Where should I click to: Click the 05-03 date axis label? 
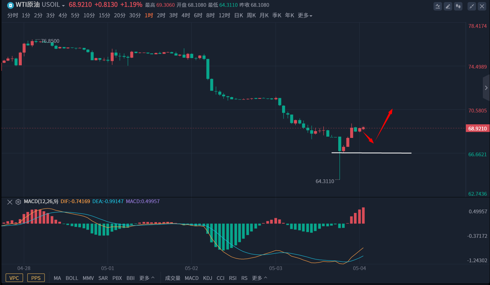tap(276, 268)
